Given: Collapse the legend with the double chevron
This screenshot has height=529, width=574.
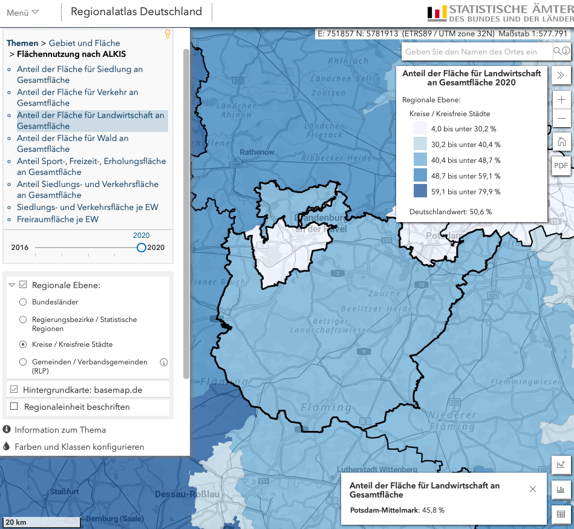Looking at the screenshot, I should 561,76.
